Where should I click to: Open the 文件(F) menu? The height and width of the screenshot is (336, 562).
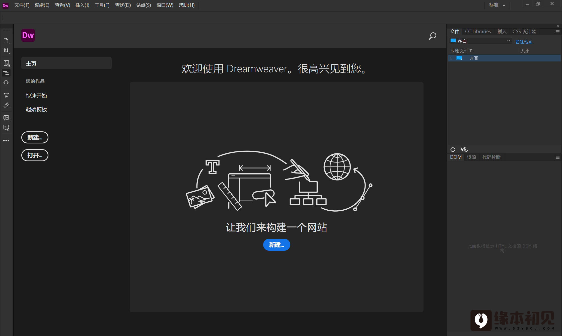(x=22, y=5)
